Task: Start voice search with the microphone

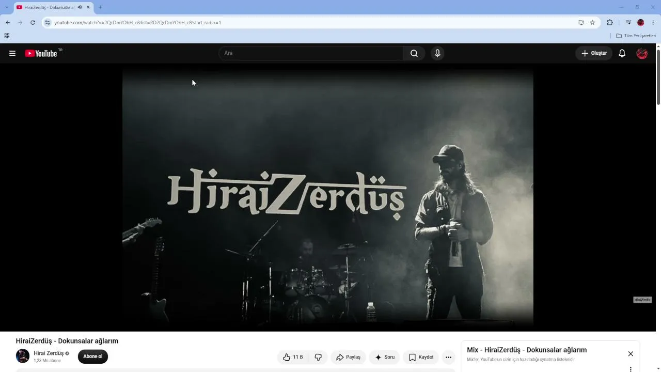Action: point(437,53)
